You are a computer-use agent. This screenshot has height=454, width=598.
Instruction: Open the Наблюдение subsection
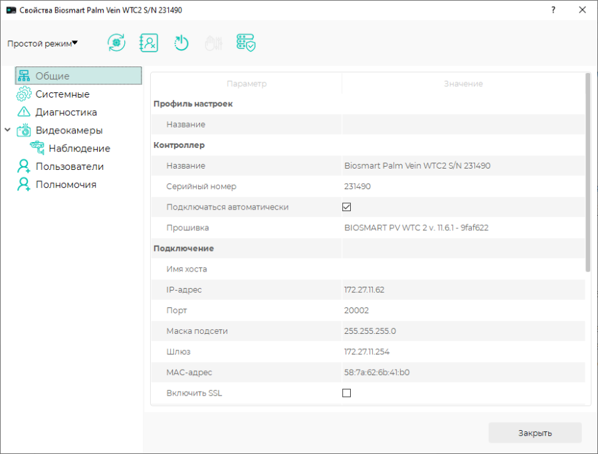coord(79,149)
